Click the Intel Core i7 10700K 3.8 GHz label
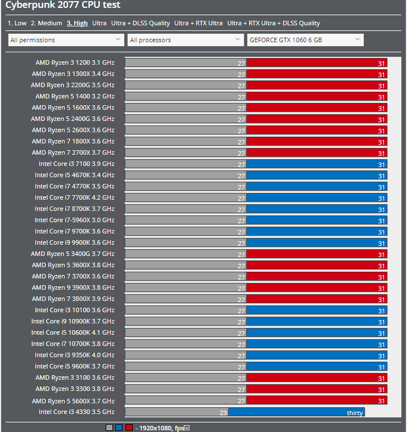The height and width of the screenshot is (432, 407). point(73,344)
